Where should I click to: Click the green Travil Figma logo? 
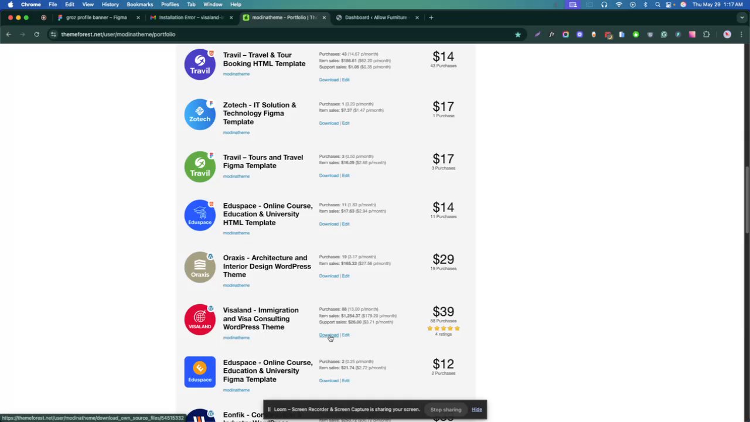(200, 166)
